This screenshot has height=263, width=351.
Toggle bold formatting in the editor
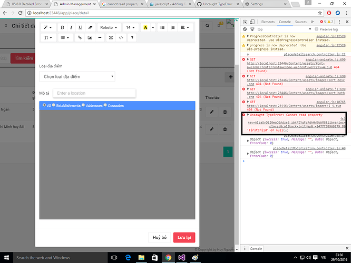click(63, 27)
